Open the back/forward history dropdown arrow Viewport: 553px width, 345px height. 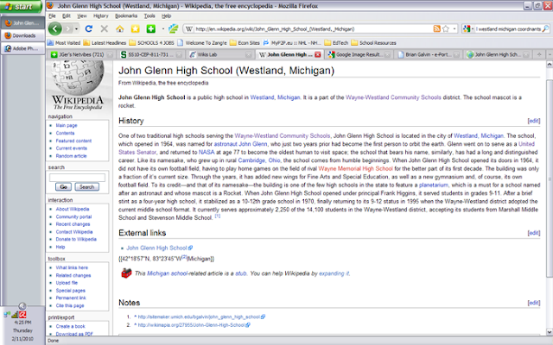(x=77, y=28)
